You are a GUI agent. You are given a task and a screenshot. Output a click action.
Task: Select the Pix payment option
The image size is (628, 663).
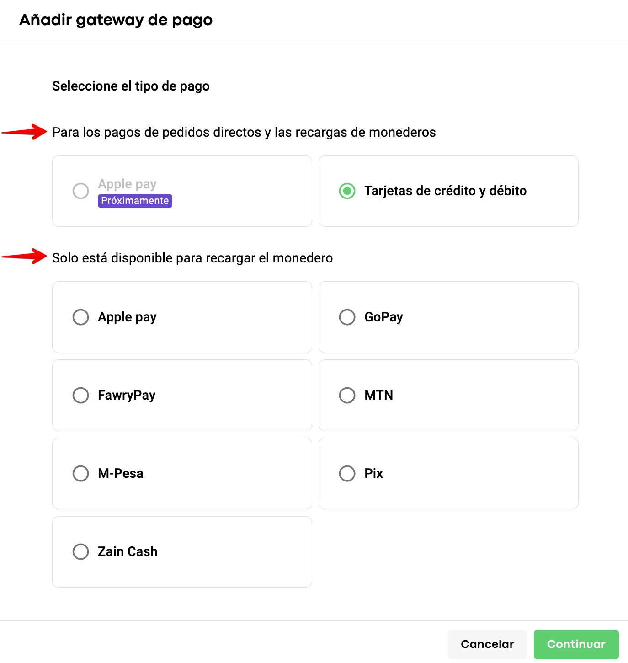347,473
